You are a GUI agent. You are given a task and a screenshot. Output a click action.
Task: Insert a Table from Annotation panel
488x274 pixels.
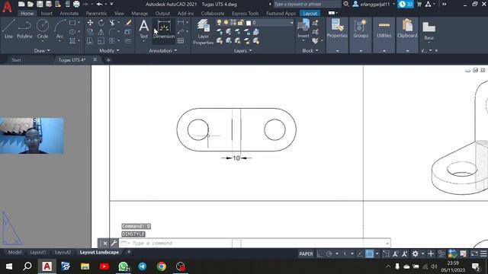181,40
